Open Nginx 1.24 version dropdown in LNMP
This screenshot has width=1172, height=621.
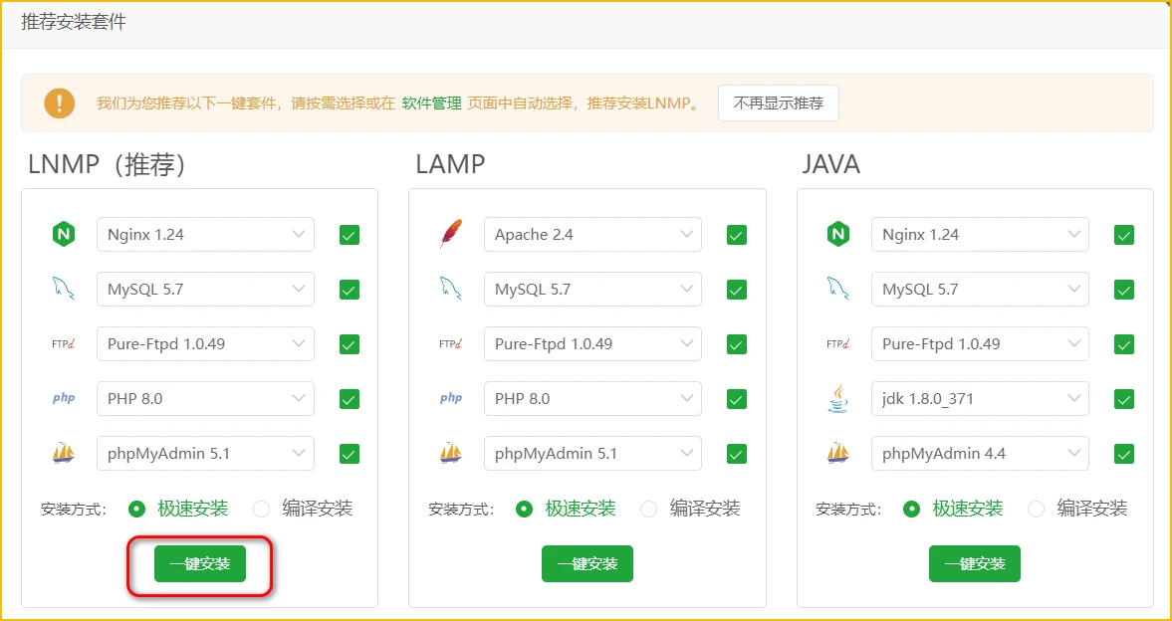point(205,235)
